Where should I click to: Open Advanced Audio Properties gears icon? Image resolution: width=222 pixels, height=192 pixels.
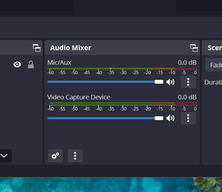[x=55, y=156]
